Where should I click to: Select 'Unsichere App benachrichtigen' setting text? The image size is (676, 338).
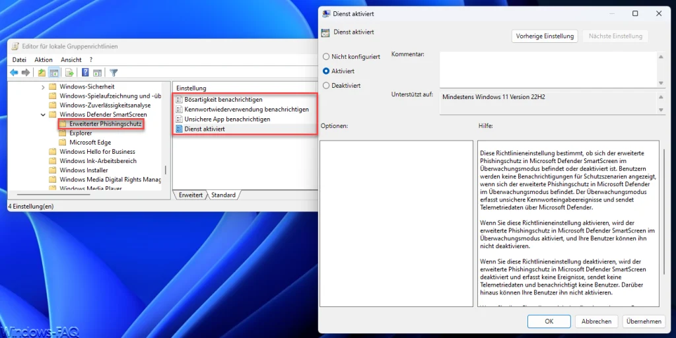227,119
